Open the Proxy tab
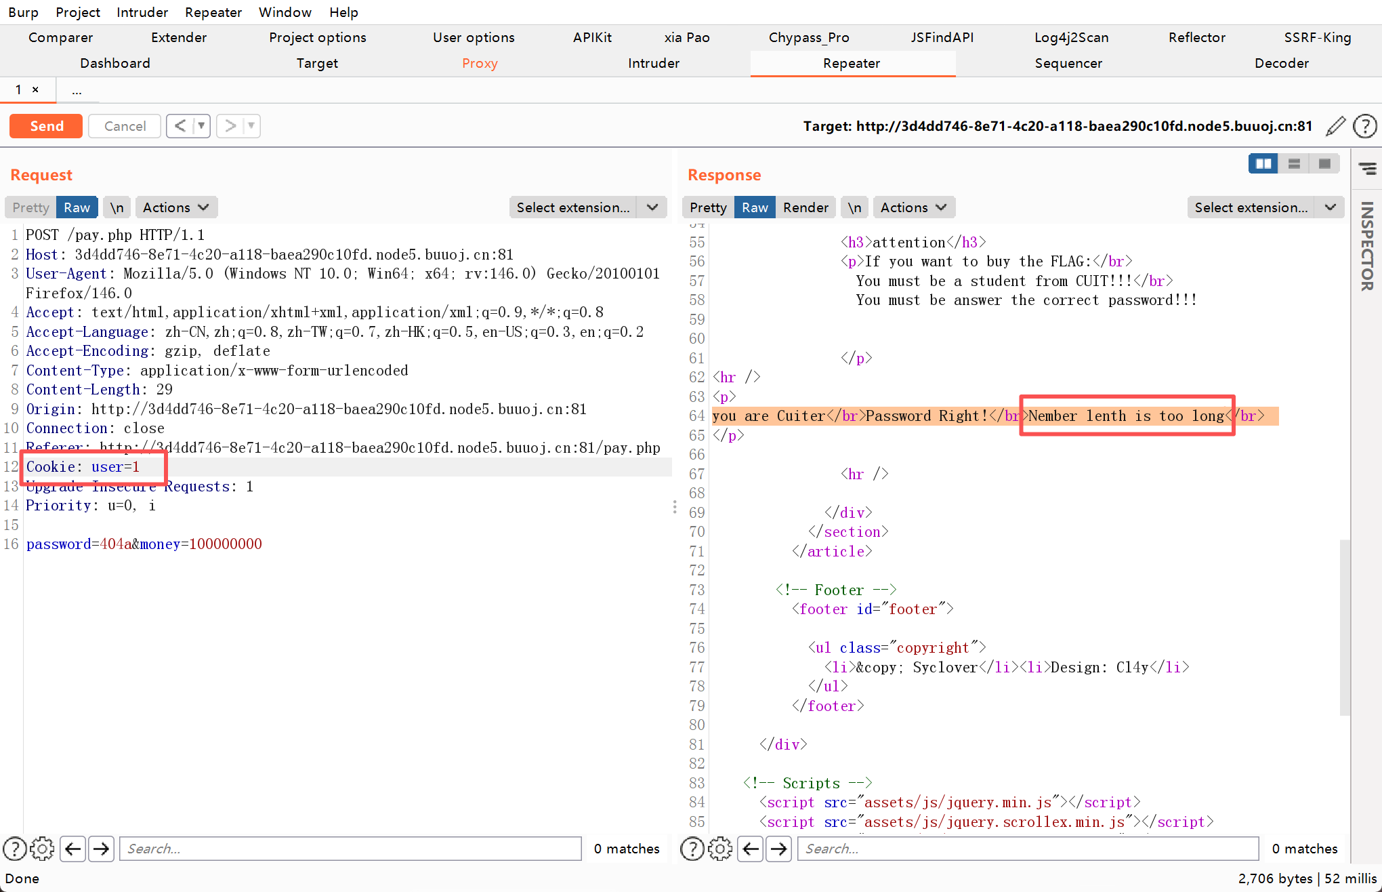This screenshot has height=892, width=1382. 480,63
